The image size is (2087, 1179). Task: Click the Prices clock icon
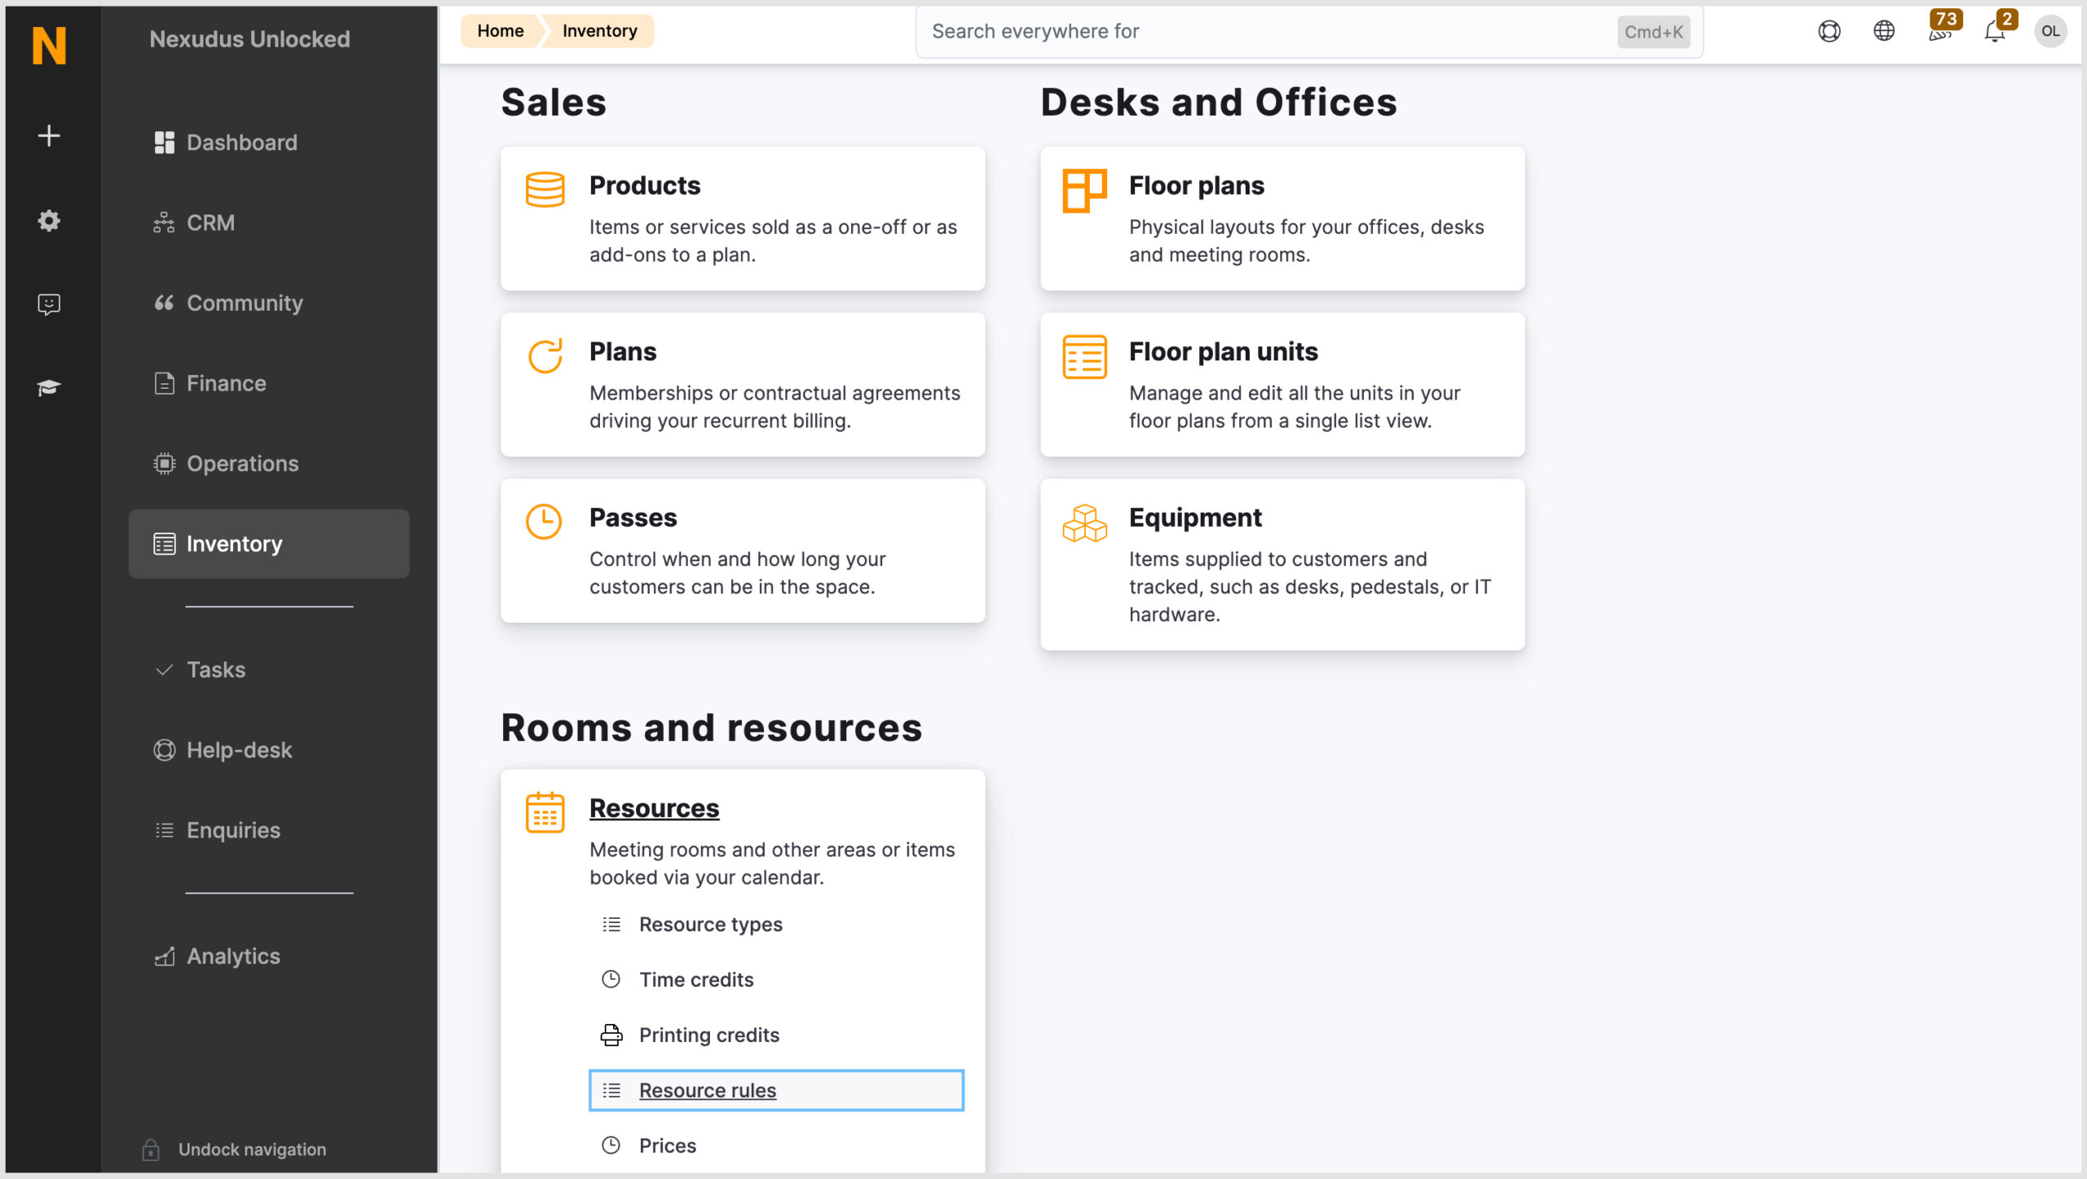tap(611, 1146)
